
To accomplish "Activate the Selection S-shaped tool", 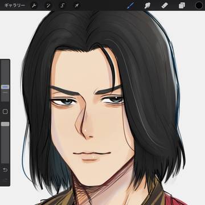I will (62, 6).
